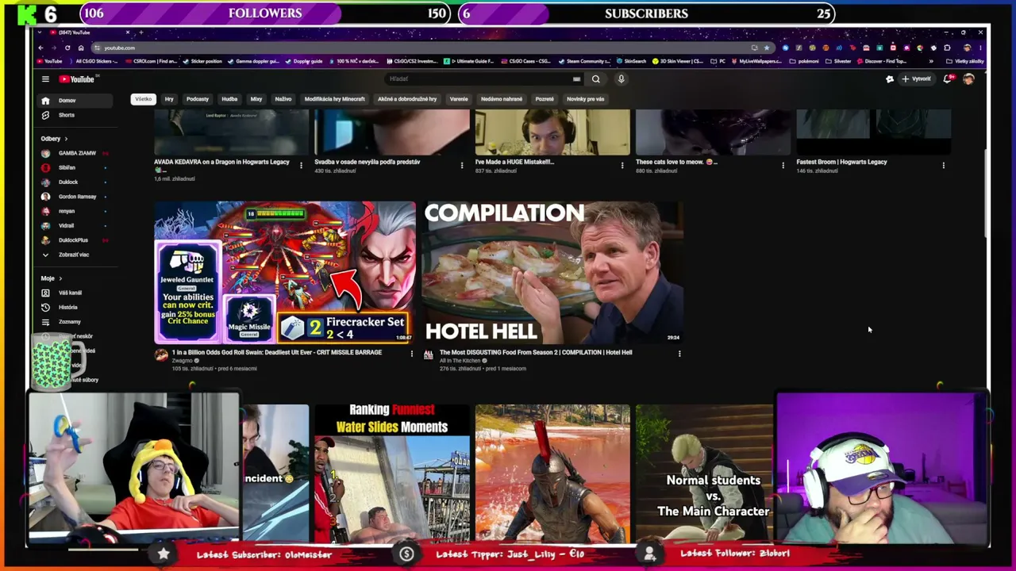The image size is (1016, 571).
Task: Select the Akčné a dobrodružné hry chip
Action: (407, 99)
